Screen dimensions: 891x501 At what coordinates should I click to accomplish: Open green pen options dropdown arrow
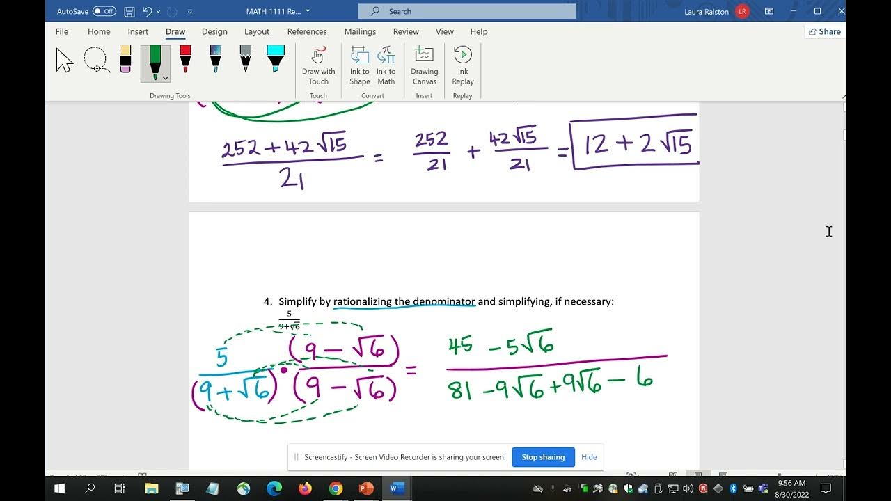pyautogui.click(x=165, y=77)
